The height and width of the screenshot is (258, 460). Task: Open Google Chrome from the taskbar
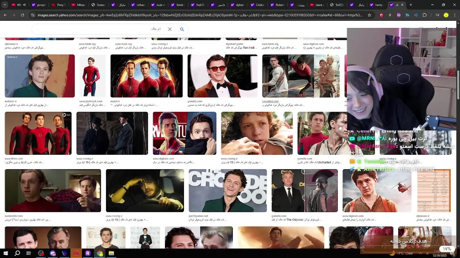[100, 253]
